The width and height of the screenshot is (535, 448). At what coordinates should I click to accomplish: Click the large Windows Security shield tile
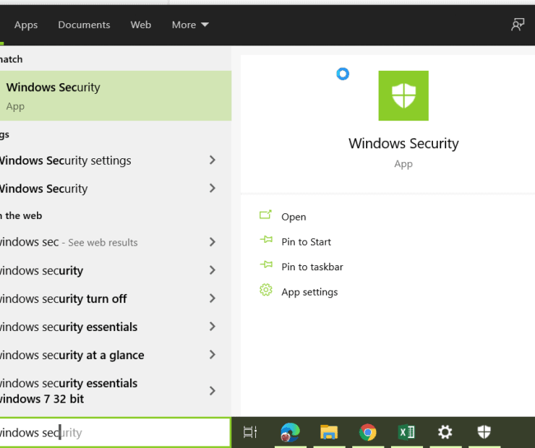[x=403, y=95]
